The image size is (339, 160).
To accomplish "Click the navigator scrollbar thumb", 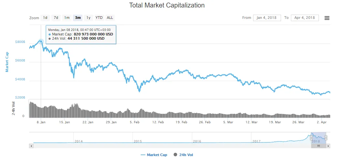I will coord(319,146).
